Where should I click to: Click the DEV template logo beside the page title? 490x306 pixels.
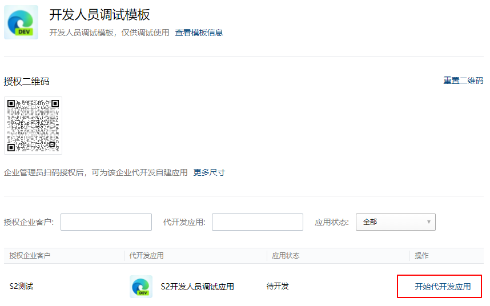tap(21, 22)
